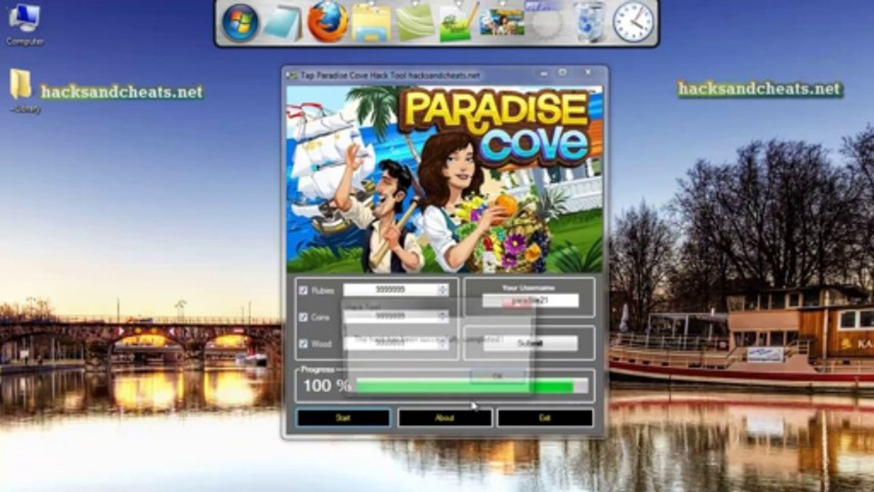This screenshot has height=492, width=874.
Task: Open the green page-with-pencil dock icon
Action: [x=459, y=23]
